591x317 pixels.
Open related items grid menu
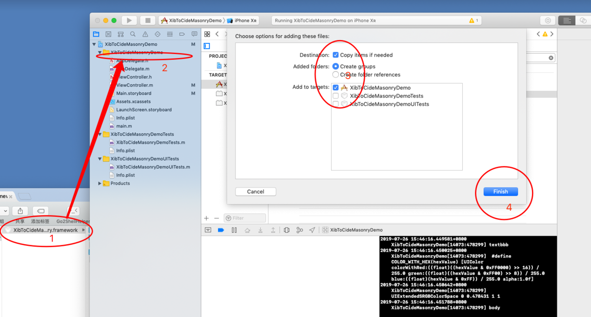click(207, 34)
